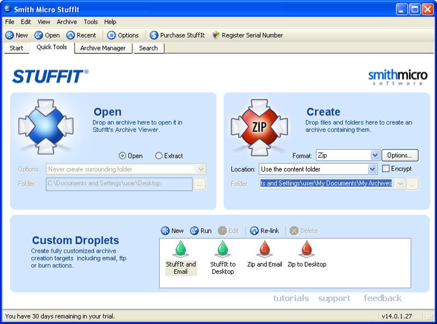The image size is (437, 324).
Task: Click the Open Folder path field
Action: tap(119, 184)
